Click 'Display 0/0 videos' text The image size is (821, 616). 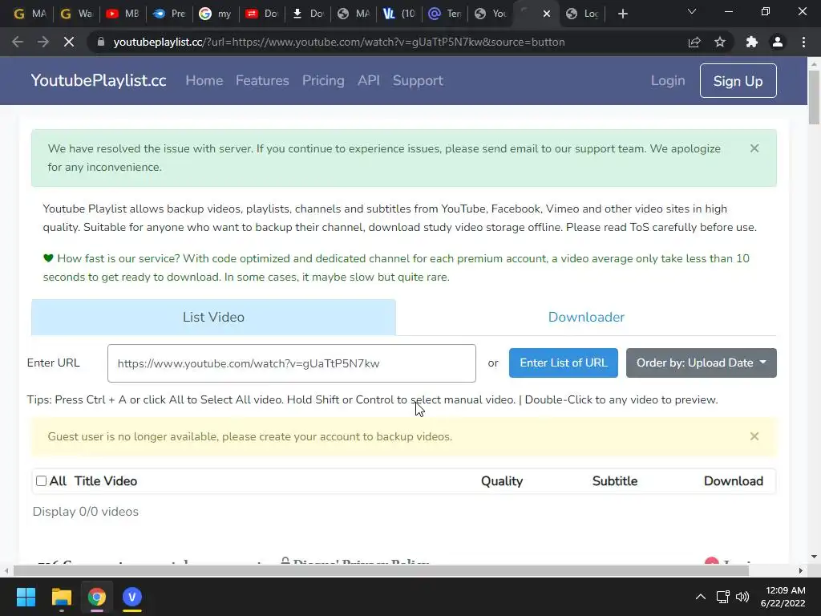pyautogui.click(x=85, y=511)
